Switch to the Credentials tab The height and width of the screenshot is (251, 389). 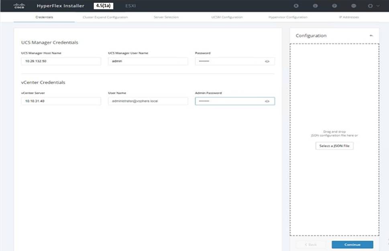[44, 17]
